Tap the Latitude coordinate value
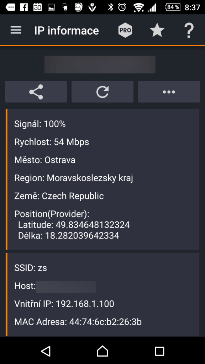This screenshot has height=364, width=205. coord(93,225)
